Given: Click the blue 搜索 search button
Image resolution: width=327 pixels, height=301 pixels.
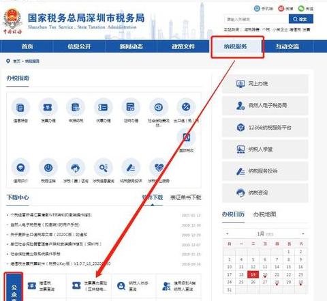Looking at the screenshot, I should [x=301, y=19].
